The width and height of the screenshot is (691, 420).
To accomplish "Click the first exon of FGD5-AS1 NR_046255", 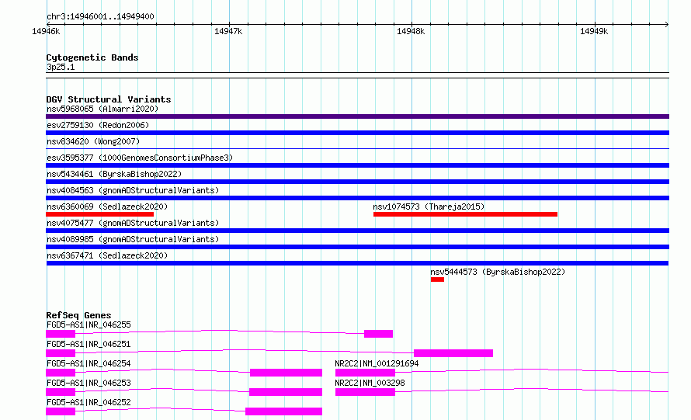I will click(61, 334).
